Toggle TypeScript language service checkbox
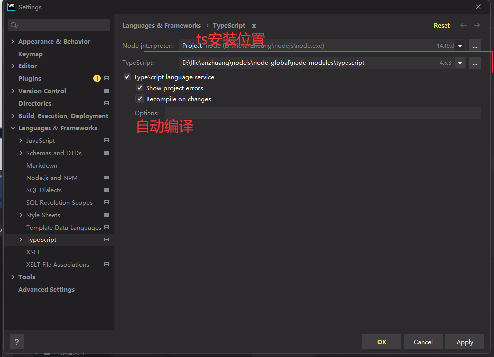The height and width of the screenshot is (357, 494). click(127, 77)
